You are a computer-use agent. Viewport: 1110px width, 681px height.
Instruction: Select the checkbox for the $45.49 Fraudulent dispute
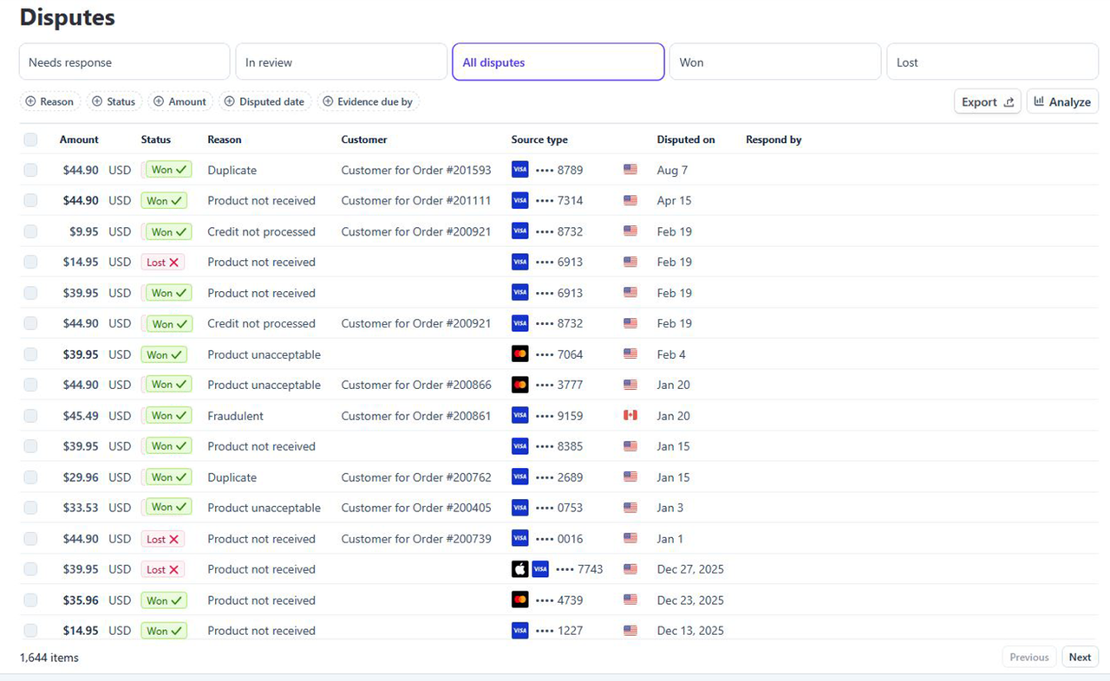(30, 416)
